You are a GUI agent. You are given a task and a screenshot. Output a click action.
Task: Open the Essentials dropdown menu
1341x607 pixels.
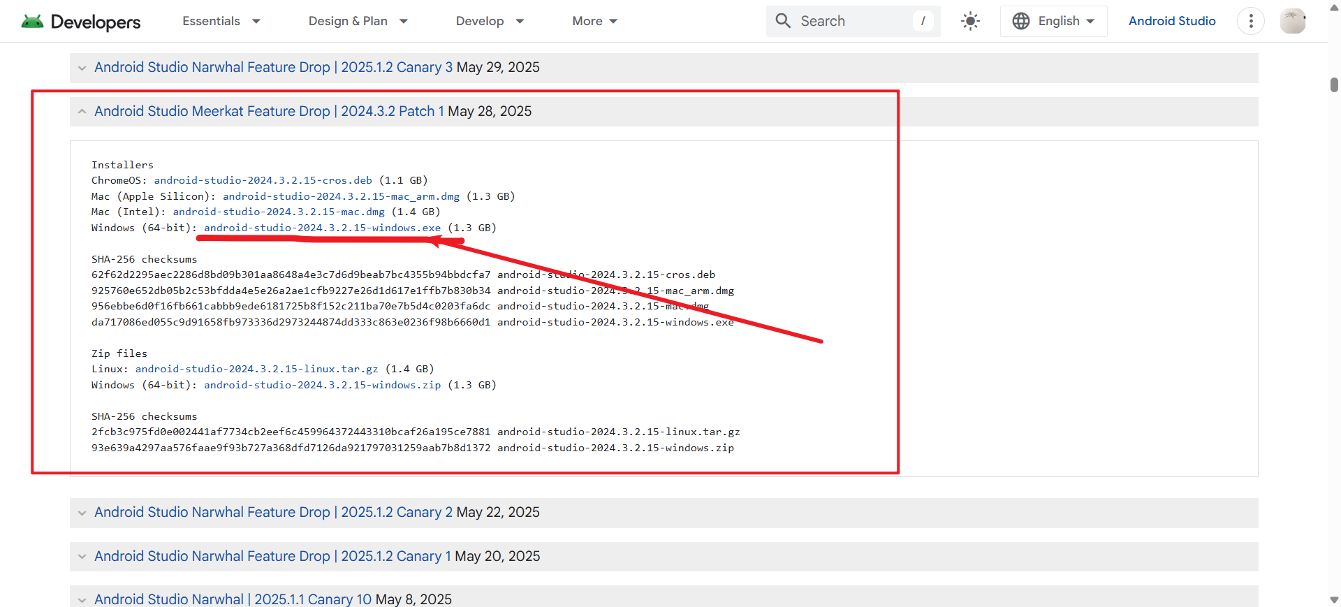(221, 21)
